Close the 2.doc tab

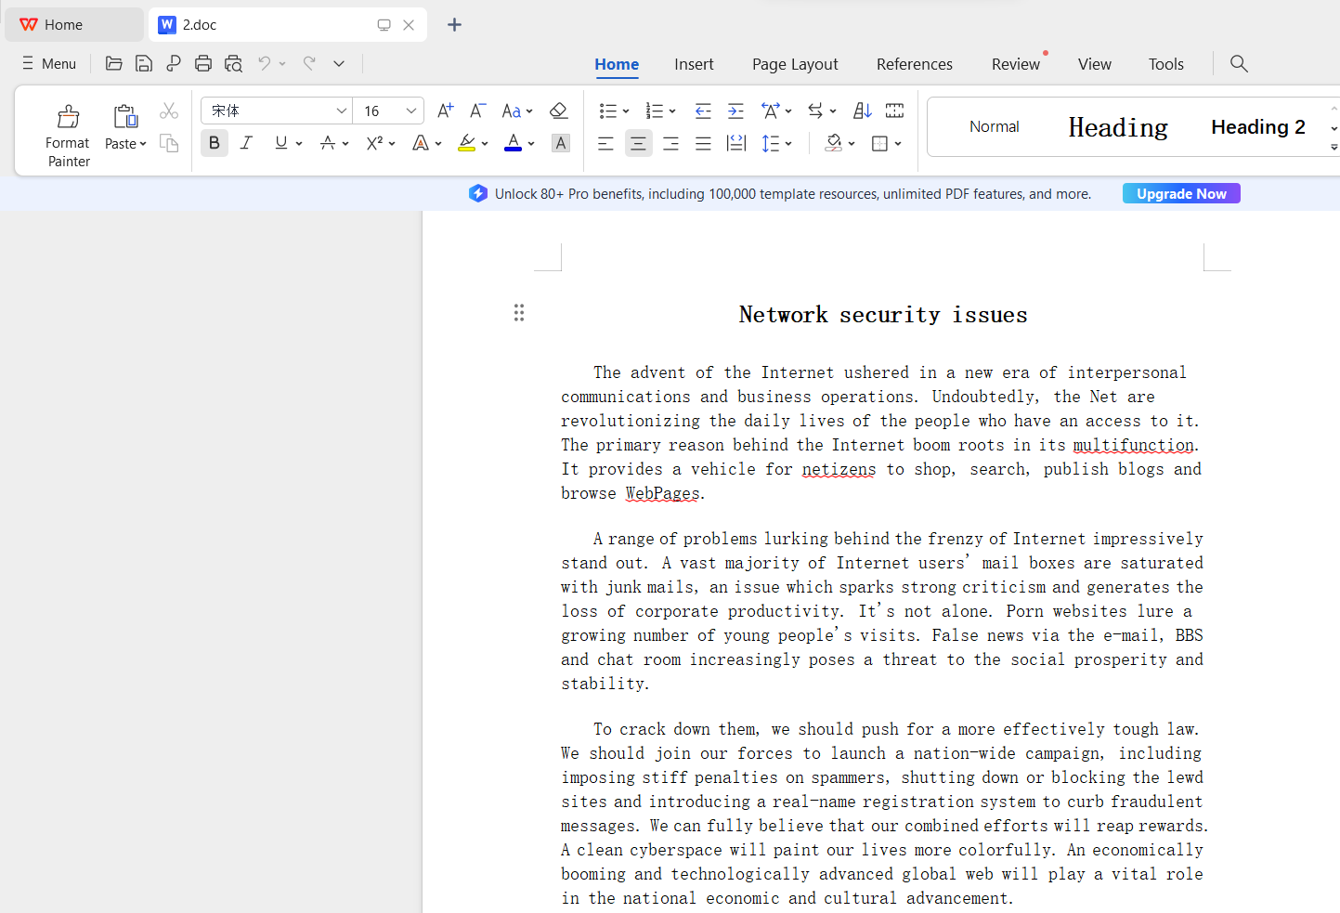409,25
